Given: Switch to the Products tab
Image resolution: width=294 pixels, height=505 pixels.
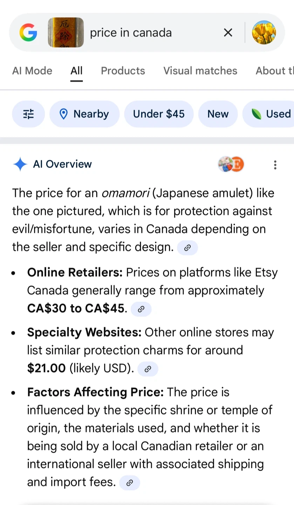Looking at the screenshot, I should pos(123,71).
